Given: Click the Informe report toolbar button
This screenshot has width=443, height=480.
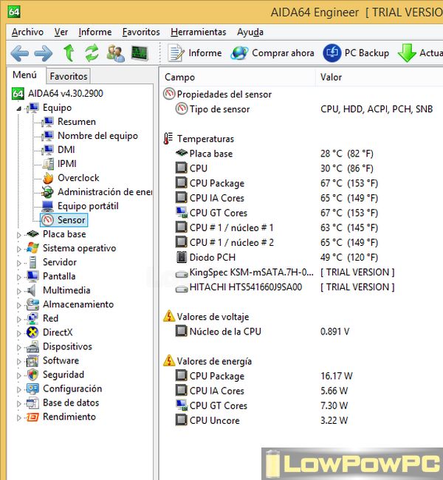Looking at the screenshot, I should [195, 53].
